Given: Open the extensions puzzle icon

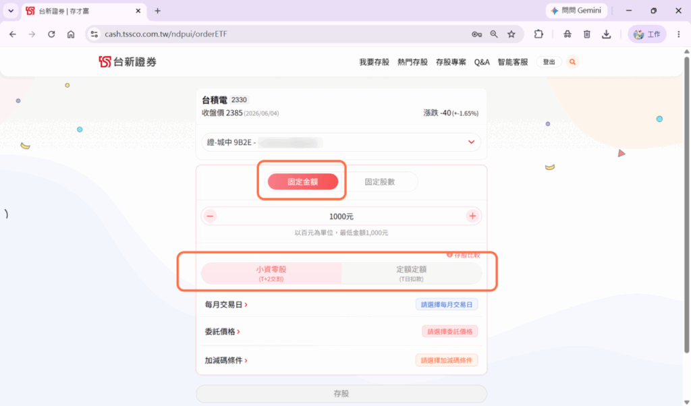Looking at the screenshot, I should [538, 34].
